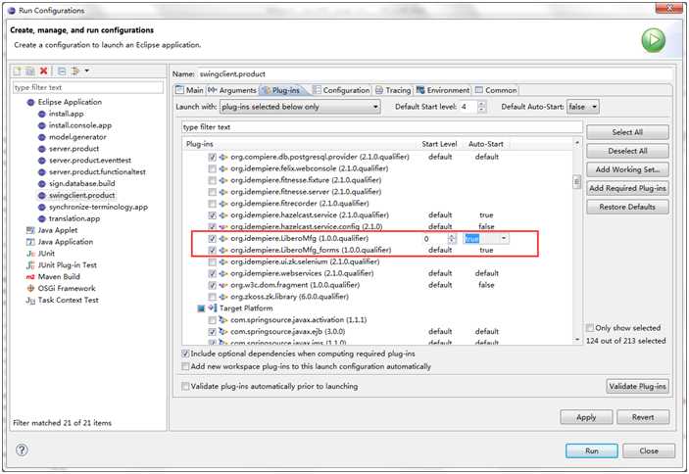Toggle the Target Platform tree node checkbox

pos(201,308)
